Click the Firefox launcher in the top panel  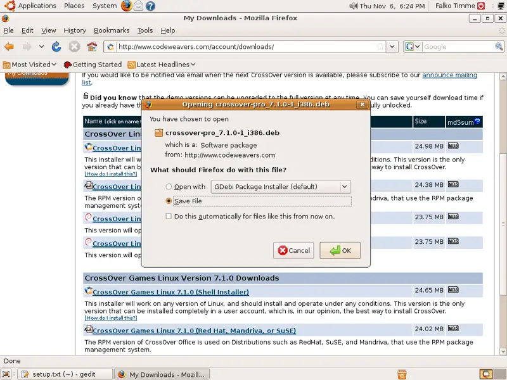pos(126,6)
